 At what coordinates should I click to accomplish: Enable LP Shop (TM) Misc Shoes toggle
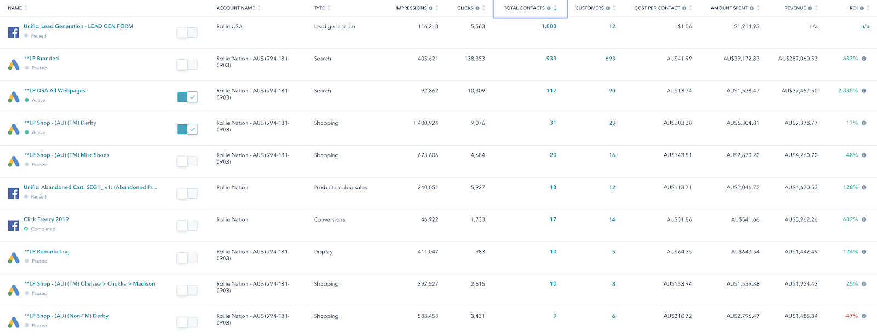(187, 161)
